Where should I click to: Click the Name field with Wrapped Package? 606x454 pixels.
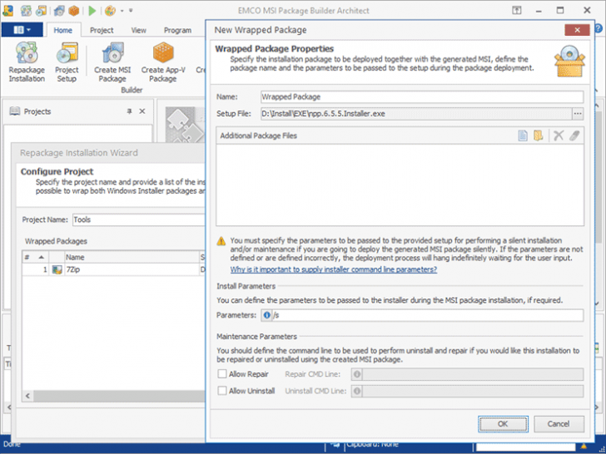click(422, 97)
